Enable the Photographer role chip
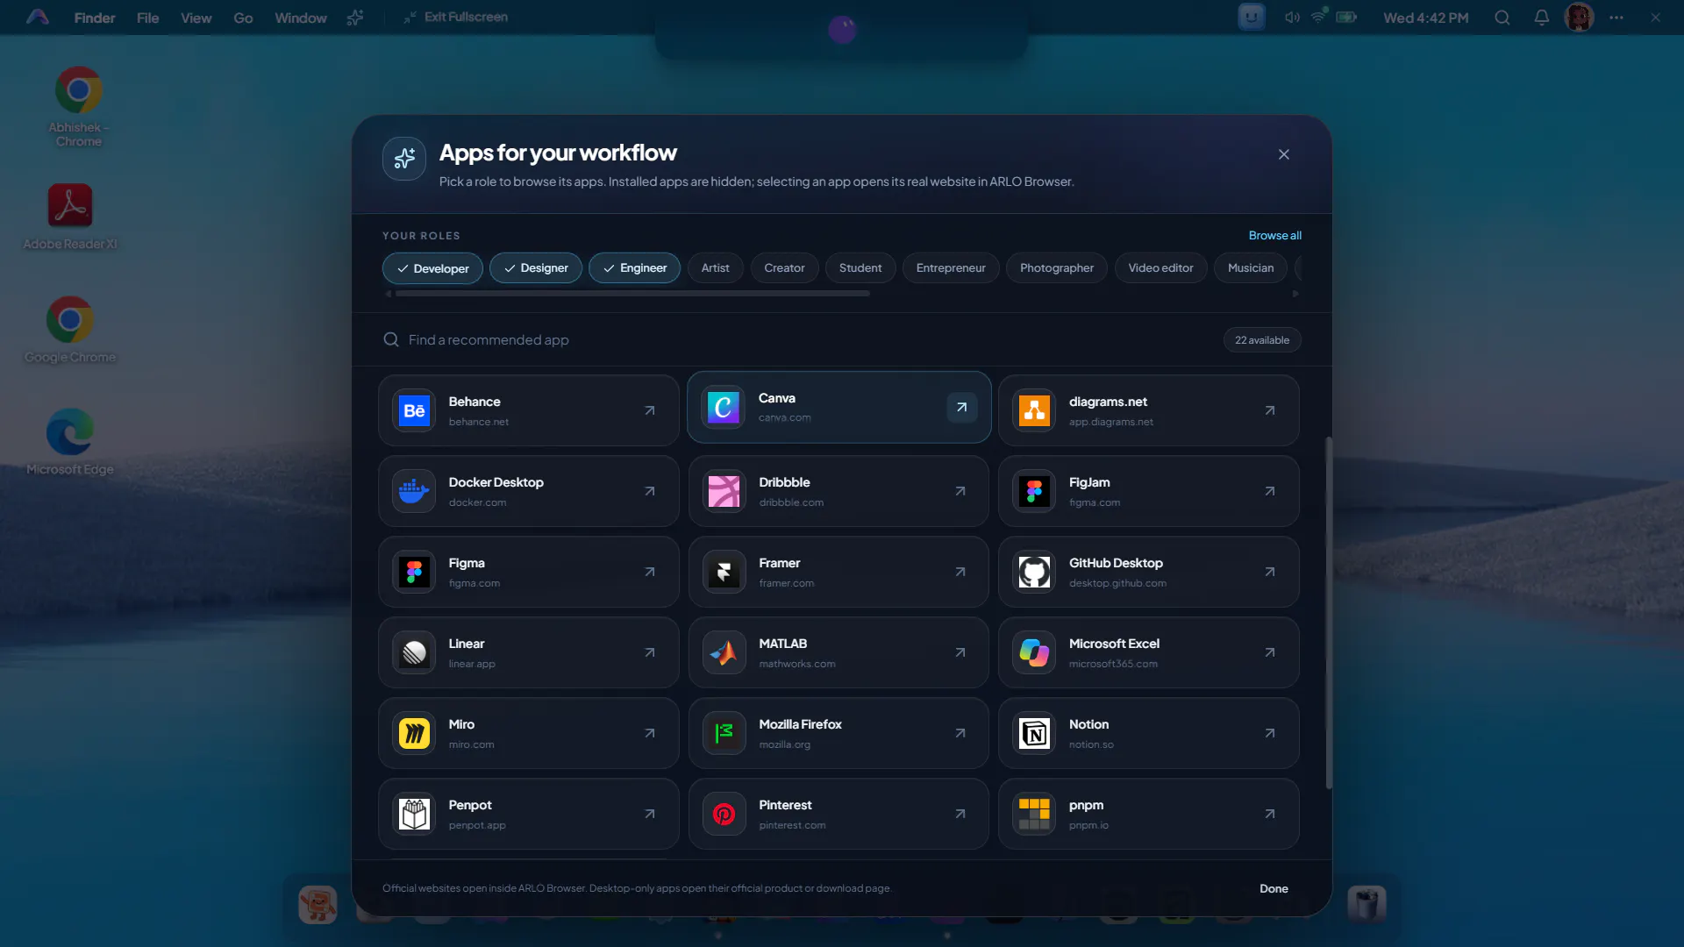Image resolution: width=1684 pixels, height=947 pixels. pyautogui.click(x=1057, y=268)
